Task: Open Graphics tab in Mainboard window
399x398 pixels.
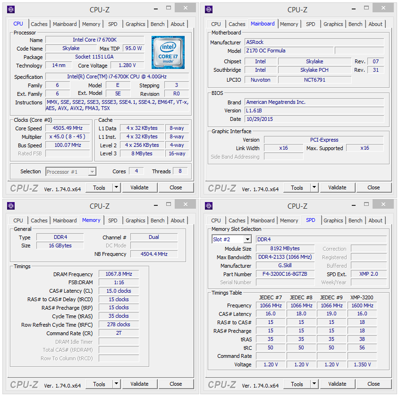Action: pyautogui.click(x=333, y=24)
